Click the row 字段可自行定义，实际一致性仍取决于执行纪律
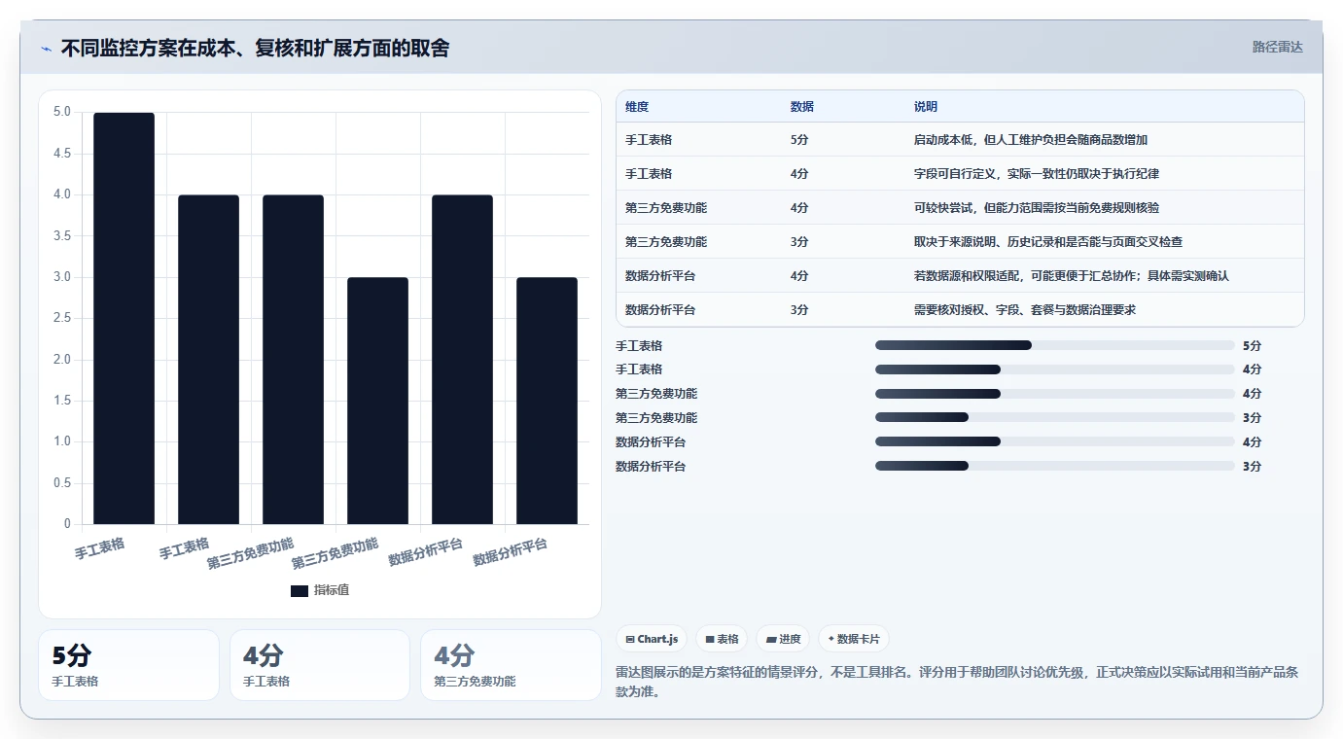This screenshot has height=739, width=1343. [x=960, y=174]
